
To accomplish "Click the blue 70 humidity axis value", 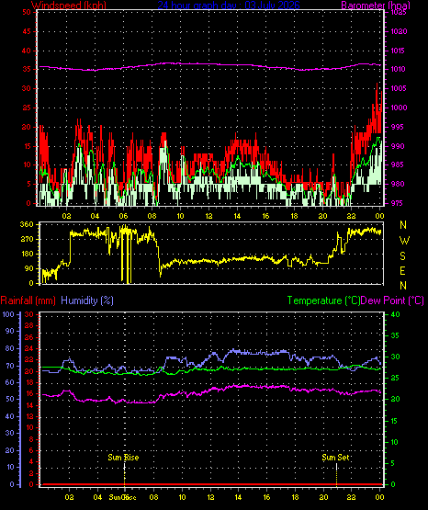I will pyautogui.click(x=10, y=366).
